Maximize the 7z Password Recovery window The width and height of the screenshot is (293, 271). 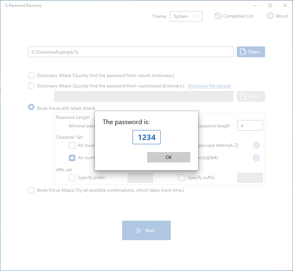(270, 6)
